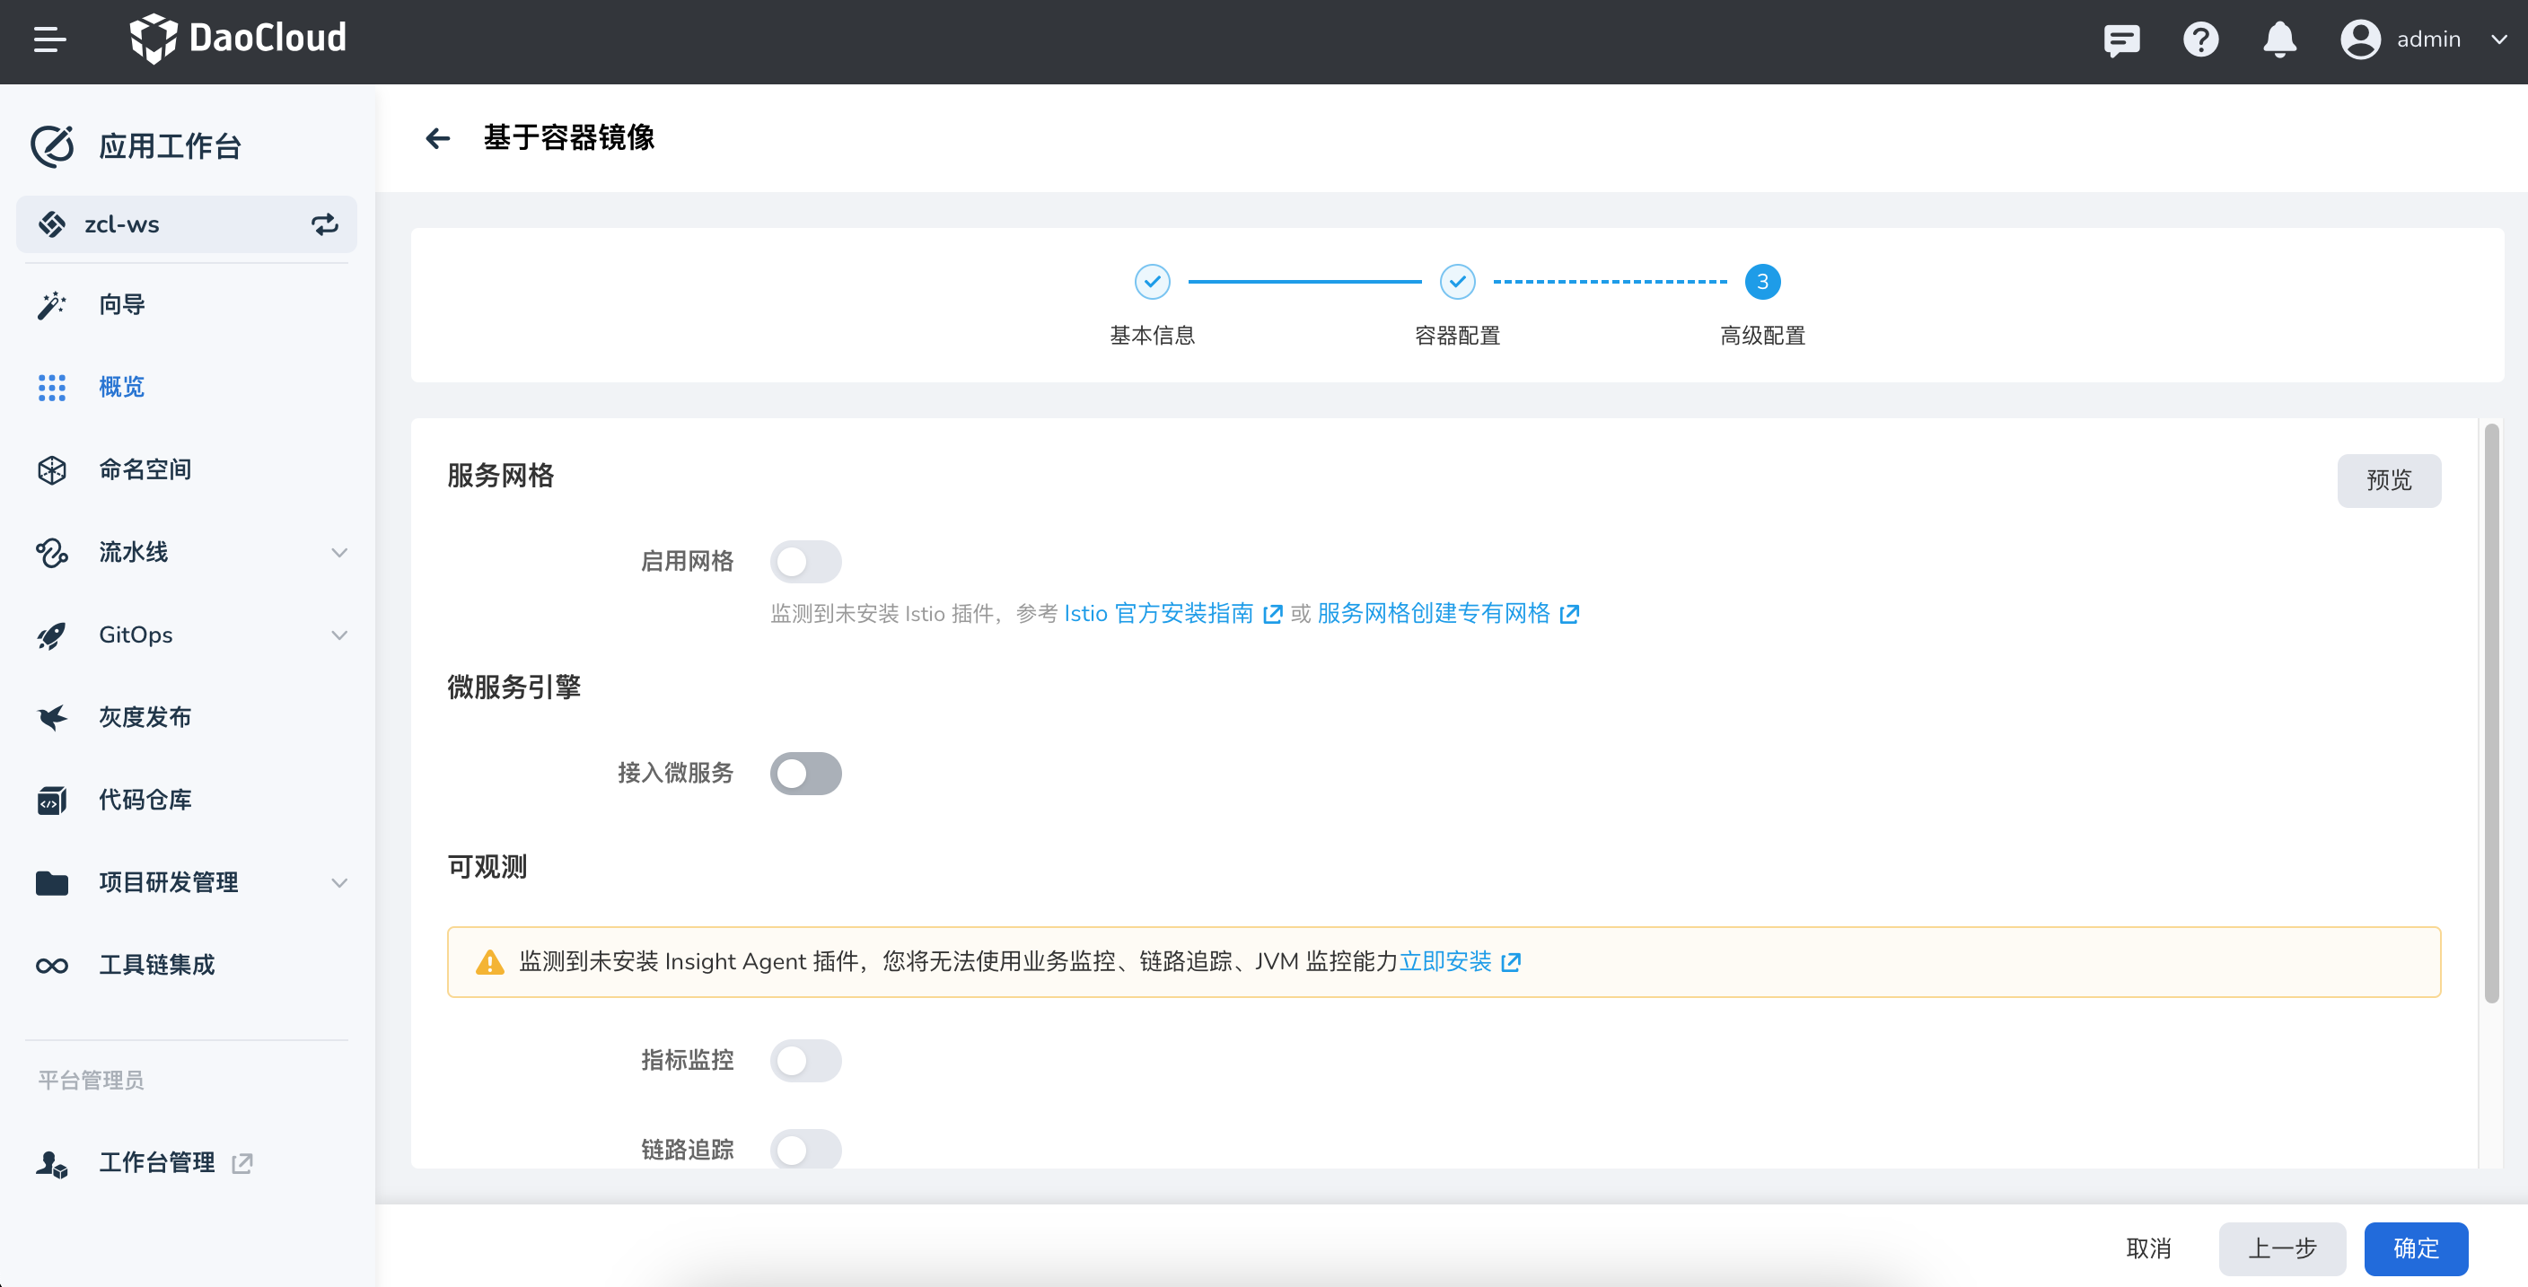Open the help question mark icon
This screenshot has height=1287, width=2528.
[2200, 40]
